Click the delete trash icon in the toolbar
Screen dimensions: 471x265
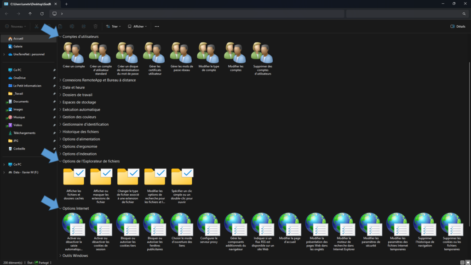click(x=95, y=26)
